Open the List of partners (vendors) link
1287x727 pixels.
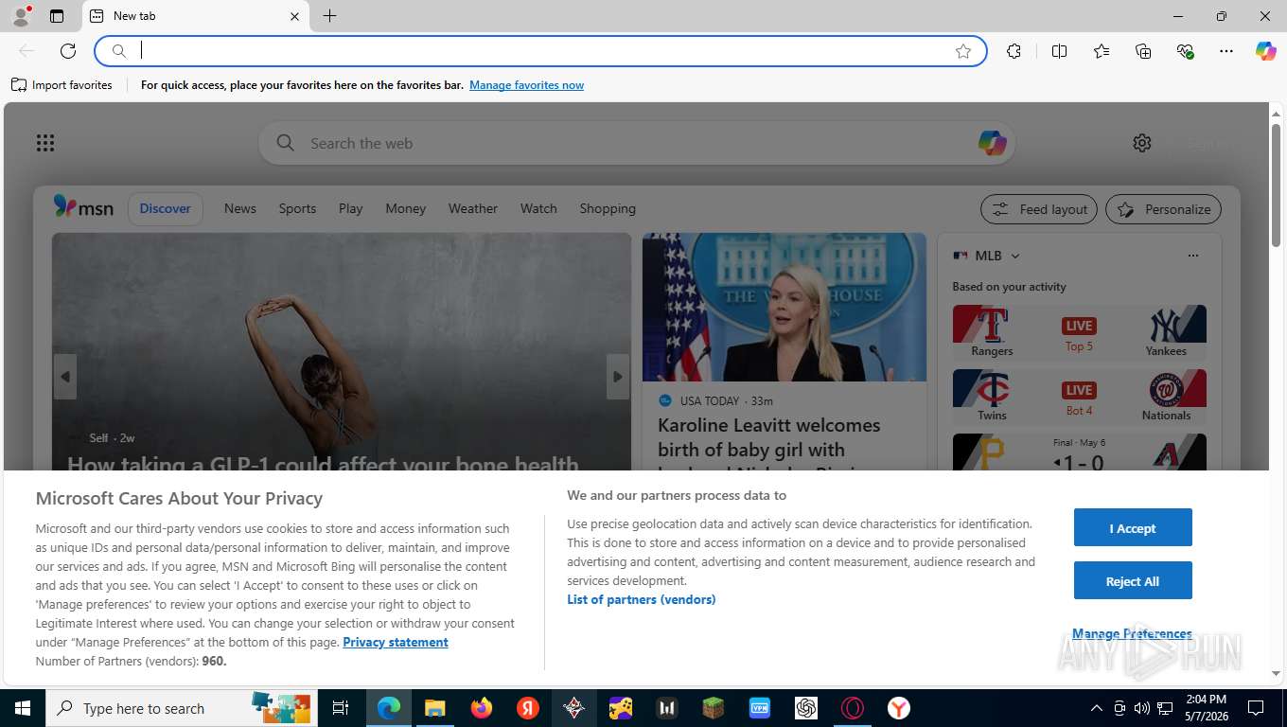642,599
